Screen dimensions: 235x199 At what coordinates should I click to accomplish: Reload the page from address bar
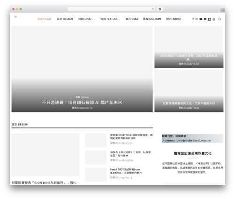coord(153,9)
